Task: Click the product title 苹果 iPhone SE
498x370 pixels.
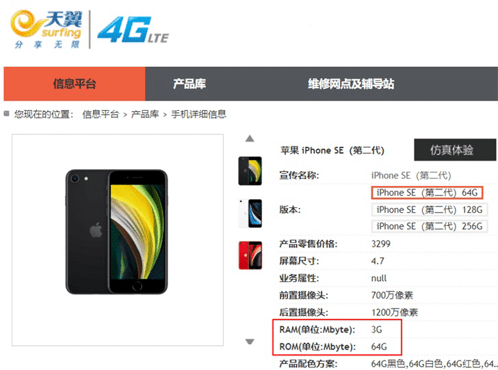Action: pyautogui.click(x=332, y=150)
